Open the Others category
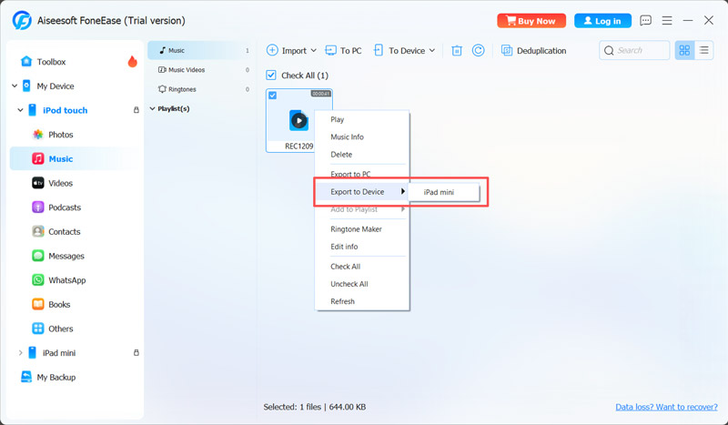 coord(60,329)
